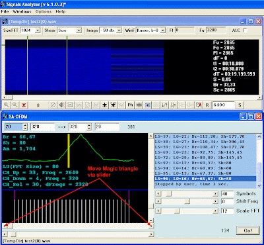Click the square frame icon beside the speaker
Viewport: 264px width, 245px height.
70,105
